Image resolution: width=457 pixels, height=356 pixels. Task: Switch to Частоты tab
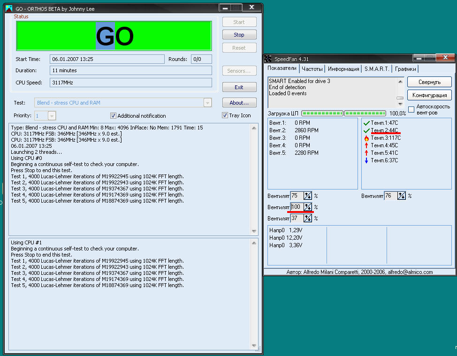(312, 69)
